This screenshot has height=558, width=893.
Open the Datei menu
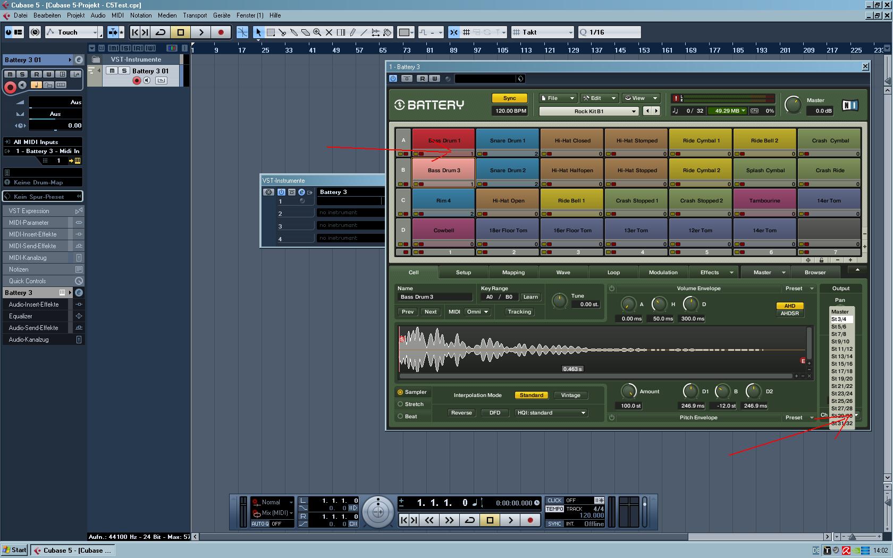21,15
